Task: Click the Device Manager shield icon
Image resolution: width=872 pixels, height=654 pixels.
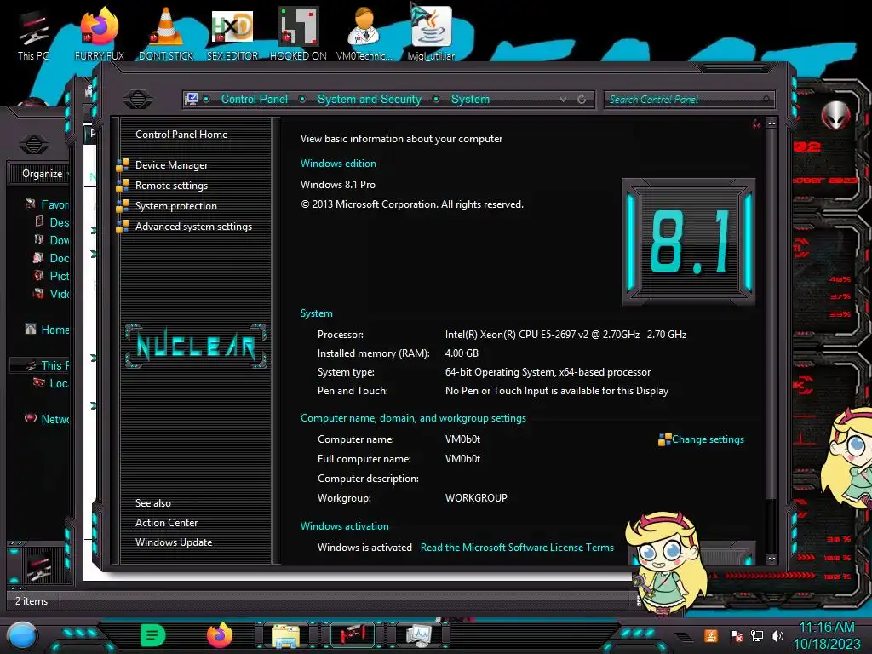Action: pos(123,165)
